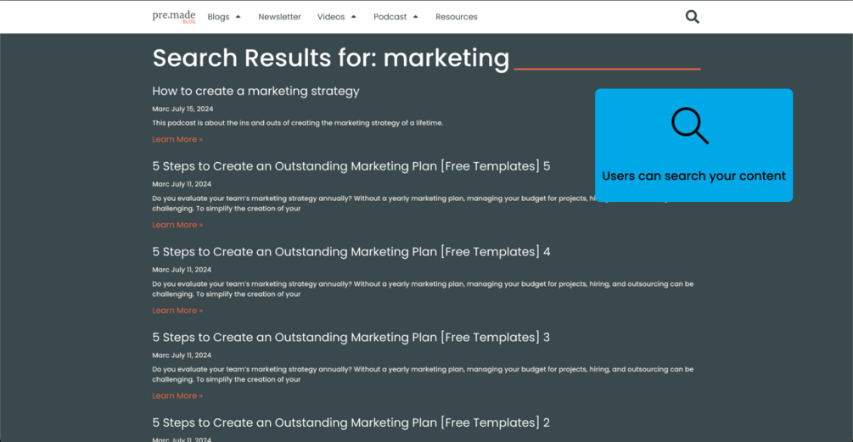Click Learn More under Templates 4 post
Screen dimensions: 853x442
(x=177, y=311)
